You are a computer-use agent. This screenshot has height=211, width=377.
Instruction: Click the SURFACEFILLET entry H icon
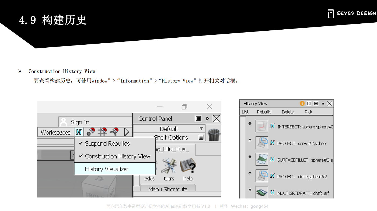272,159
